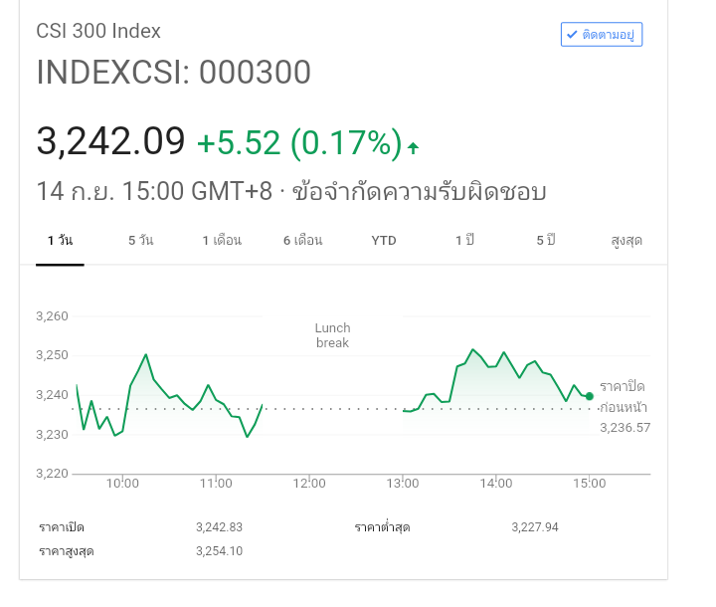Show the 6 เดือน chart range
This screenshot has width=716, height=607.
tap(302, 241)
